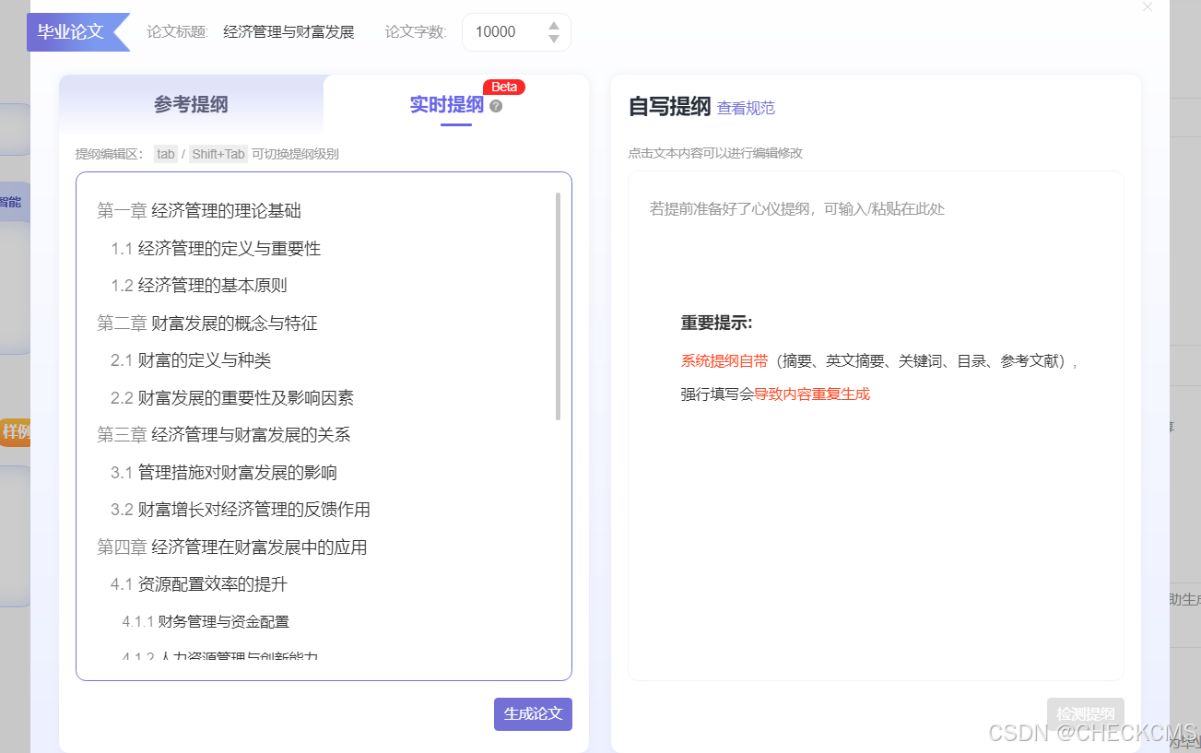The height and width of the screenshot is (753, 1201).
Task: Open the help icon beside 实时提纲
Action: pos(496,106)
